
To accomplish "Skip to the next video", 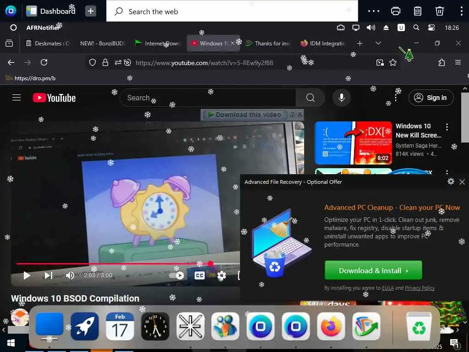I will coord(49,275).
